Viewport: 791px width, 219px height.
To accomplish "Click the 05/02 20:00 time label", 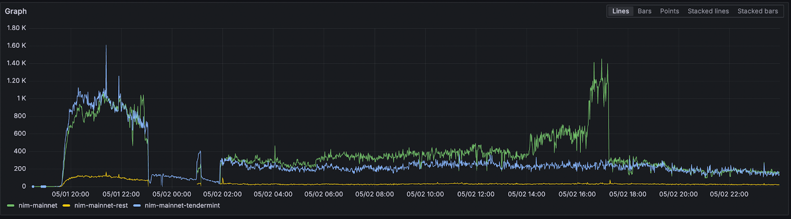I will [678, 194].
